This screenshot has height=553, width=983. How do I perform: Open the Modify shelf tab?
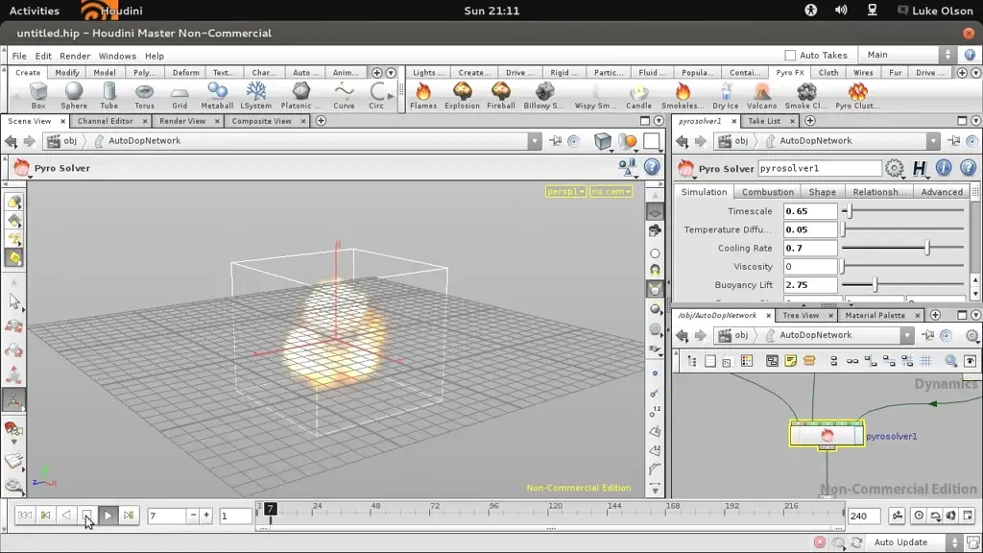click(67, 73)
